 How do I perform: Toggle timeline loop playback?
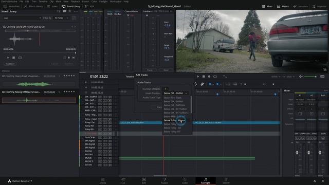tap(215, 77)
